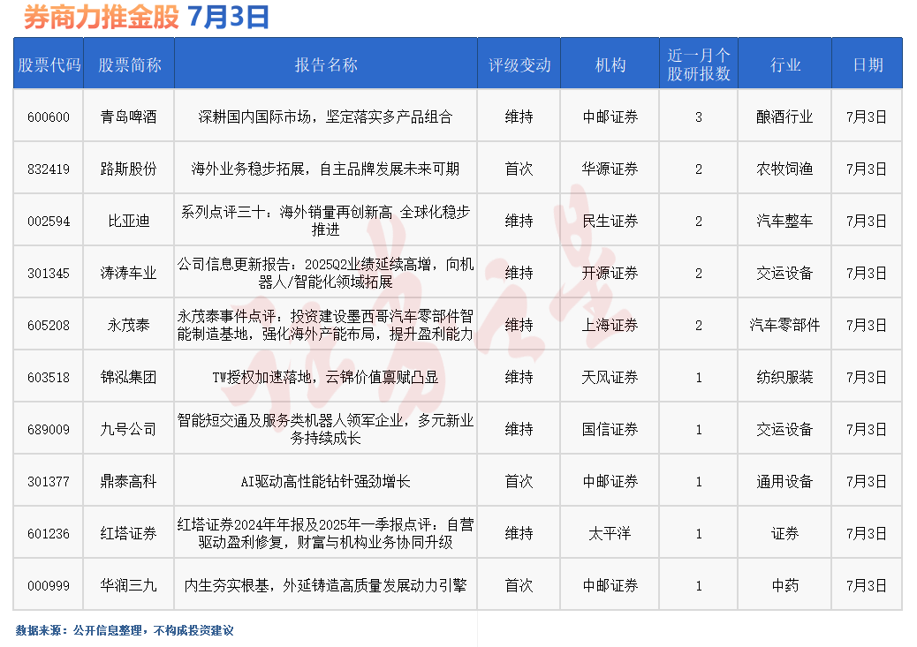Select report title 公司信息更新报告：2025Q2业绩延续高增
Viewport: 917px width, 647px height.
pyautogui.click(x=326, y=273)
